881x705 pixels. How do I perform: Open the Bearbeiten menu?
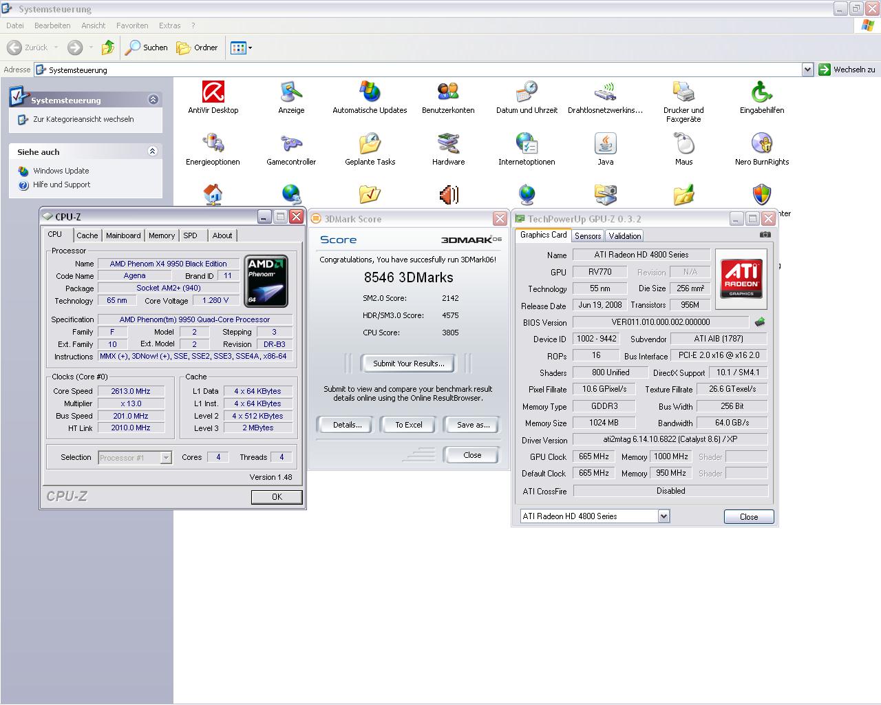(52, 25)
